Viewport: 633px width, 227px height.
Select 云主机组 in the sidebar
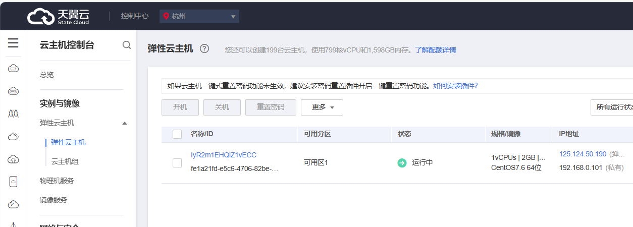point(65,161)
